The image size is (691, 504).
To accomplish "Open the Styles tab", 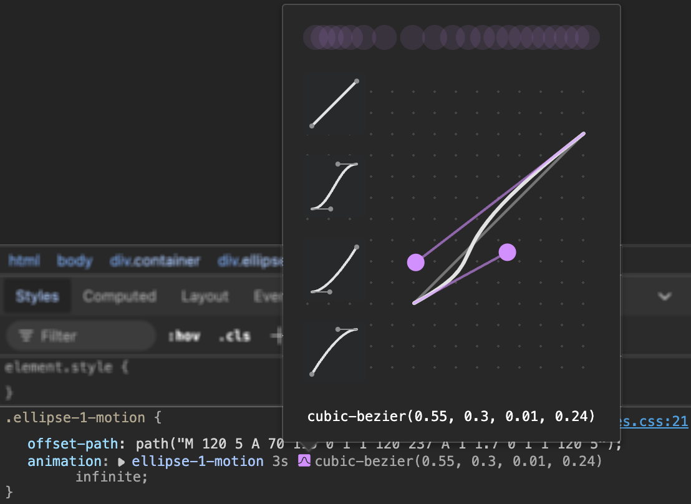I will coord(37,296).
